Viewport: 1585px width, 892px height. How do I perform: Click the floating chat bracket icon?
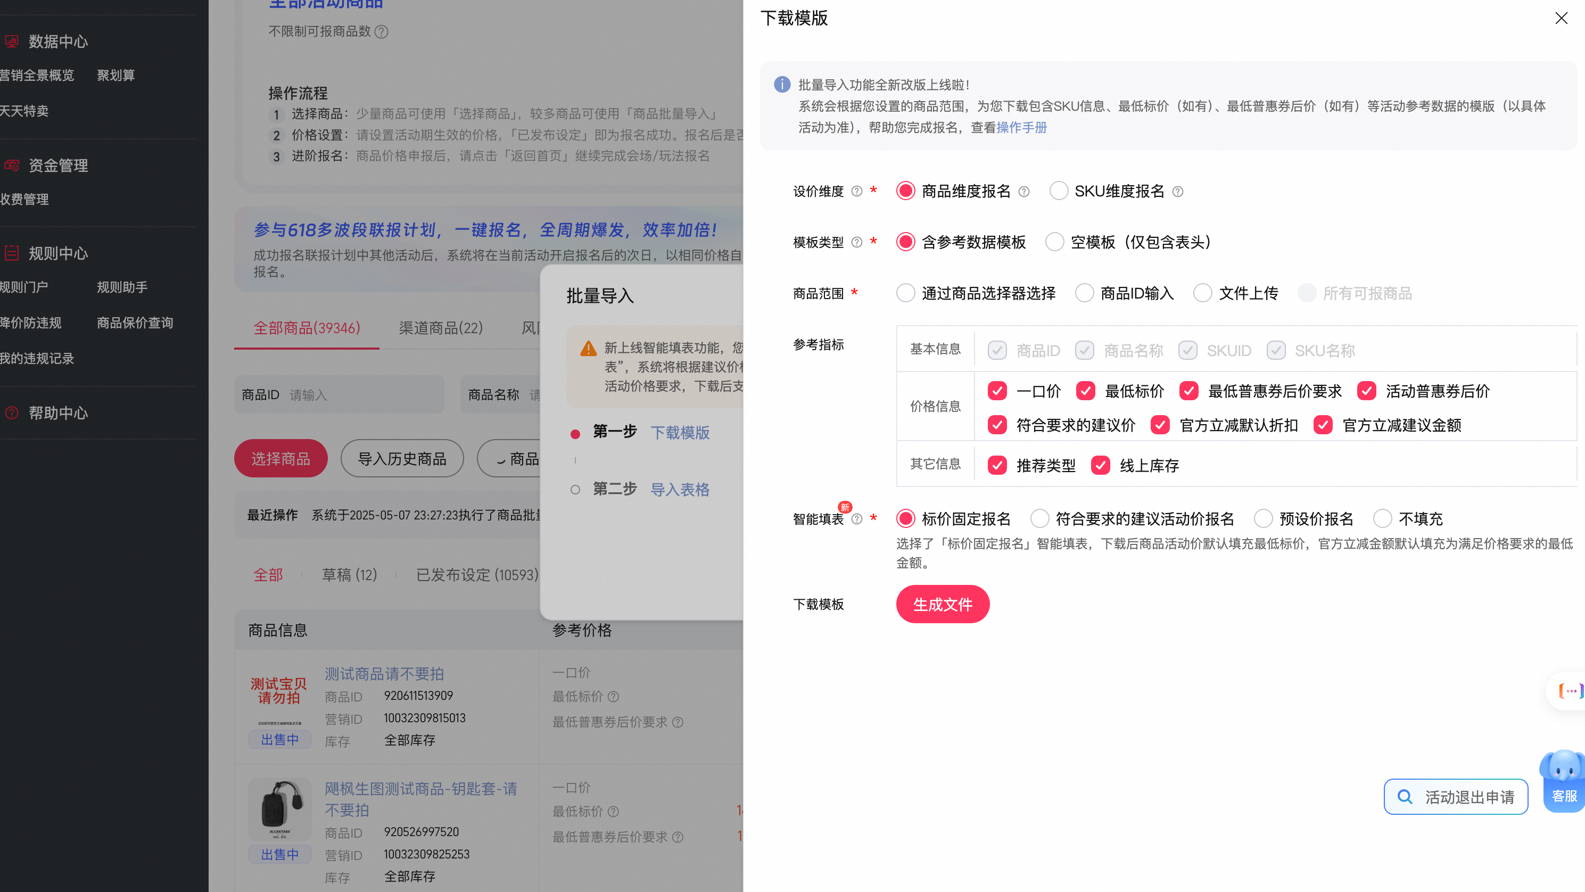click(1571, 691)
